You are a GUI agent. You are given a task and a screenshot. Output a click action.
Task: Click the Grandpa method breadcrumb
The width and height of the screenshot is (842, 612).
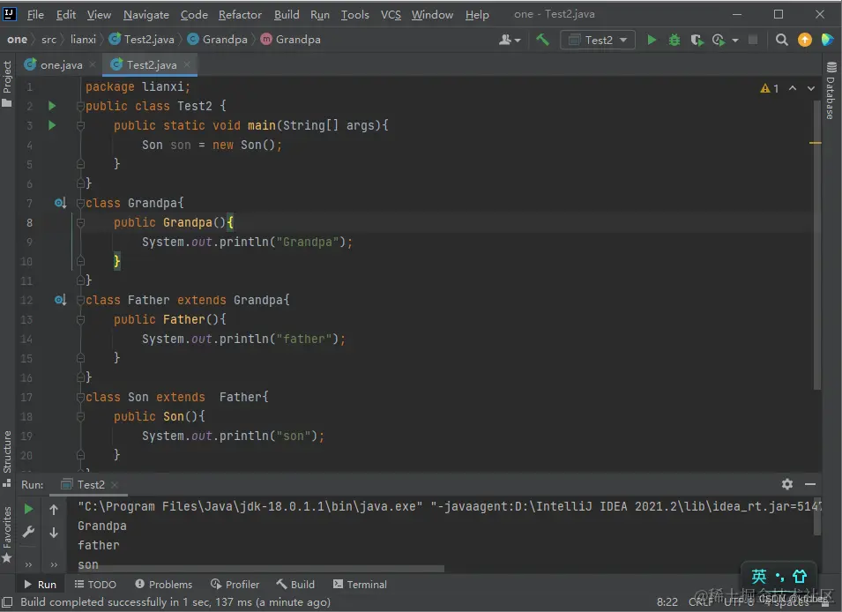tap(290, 39)
